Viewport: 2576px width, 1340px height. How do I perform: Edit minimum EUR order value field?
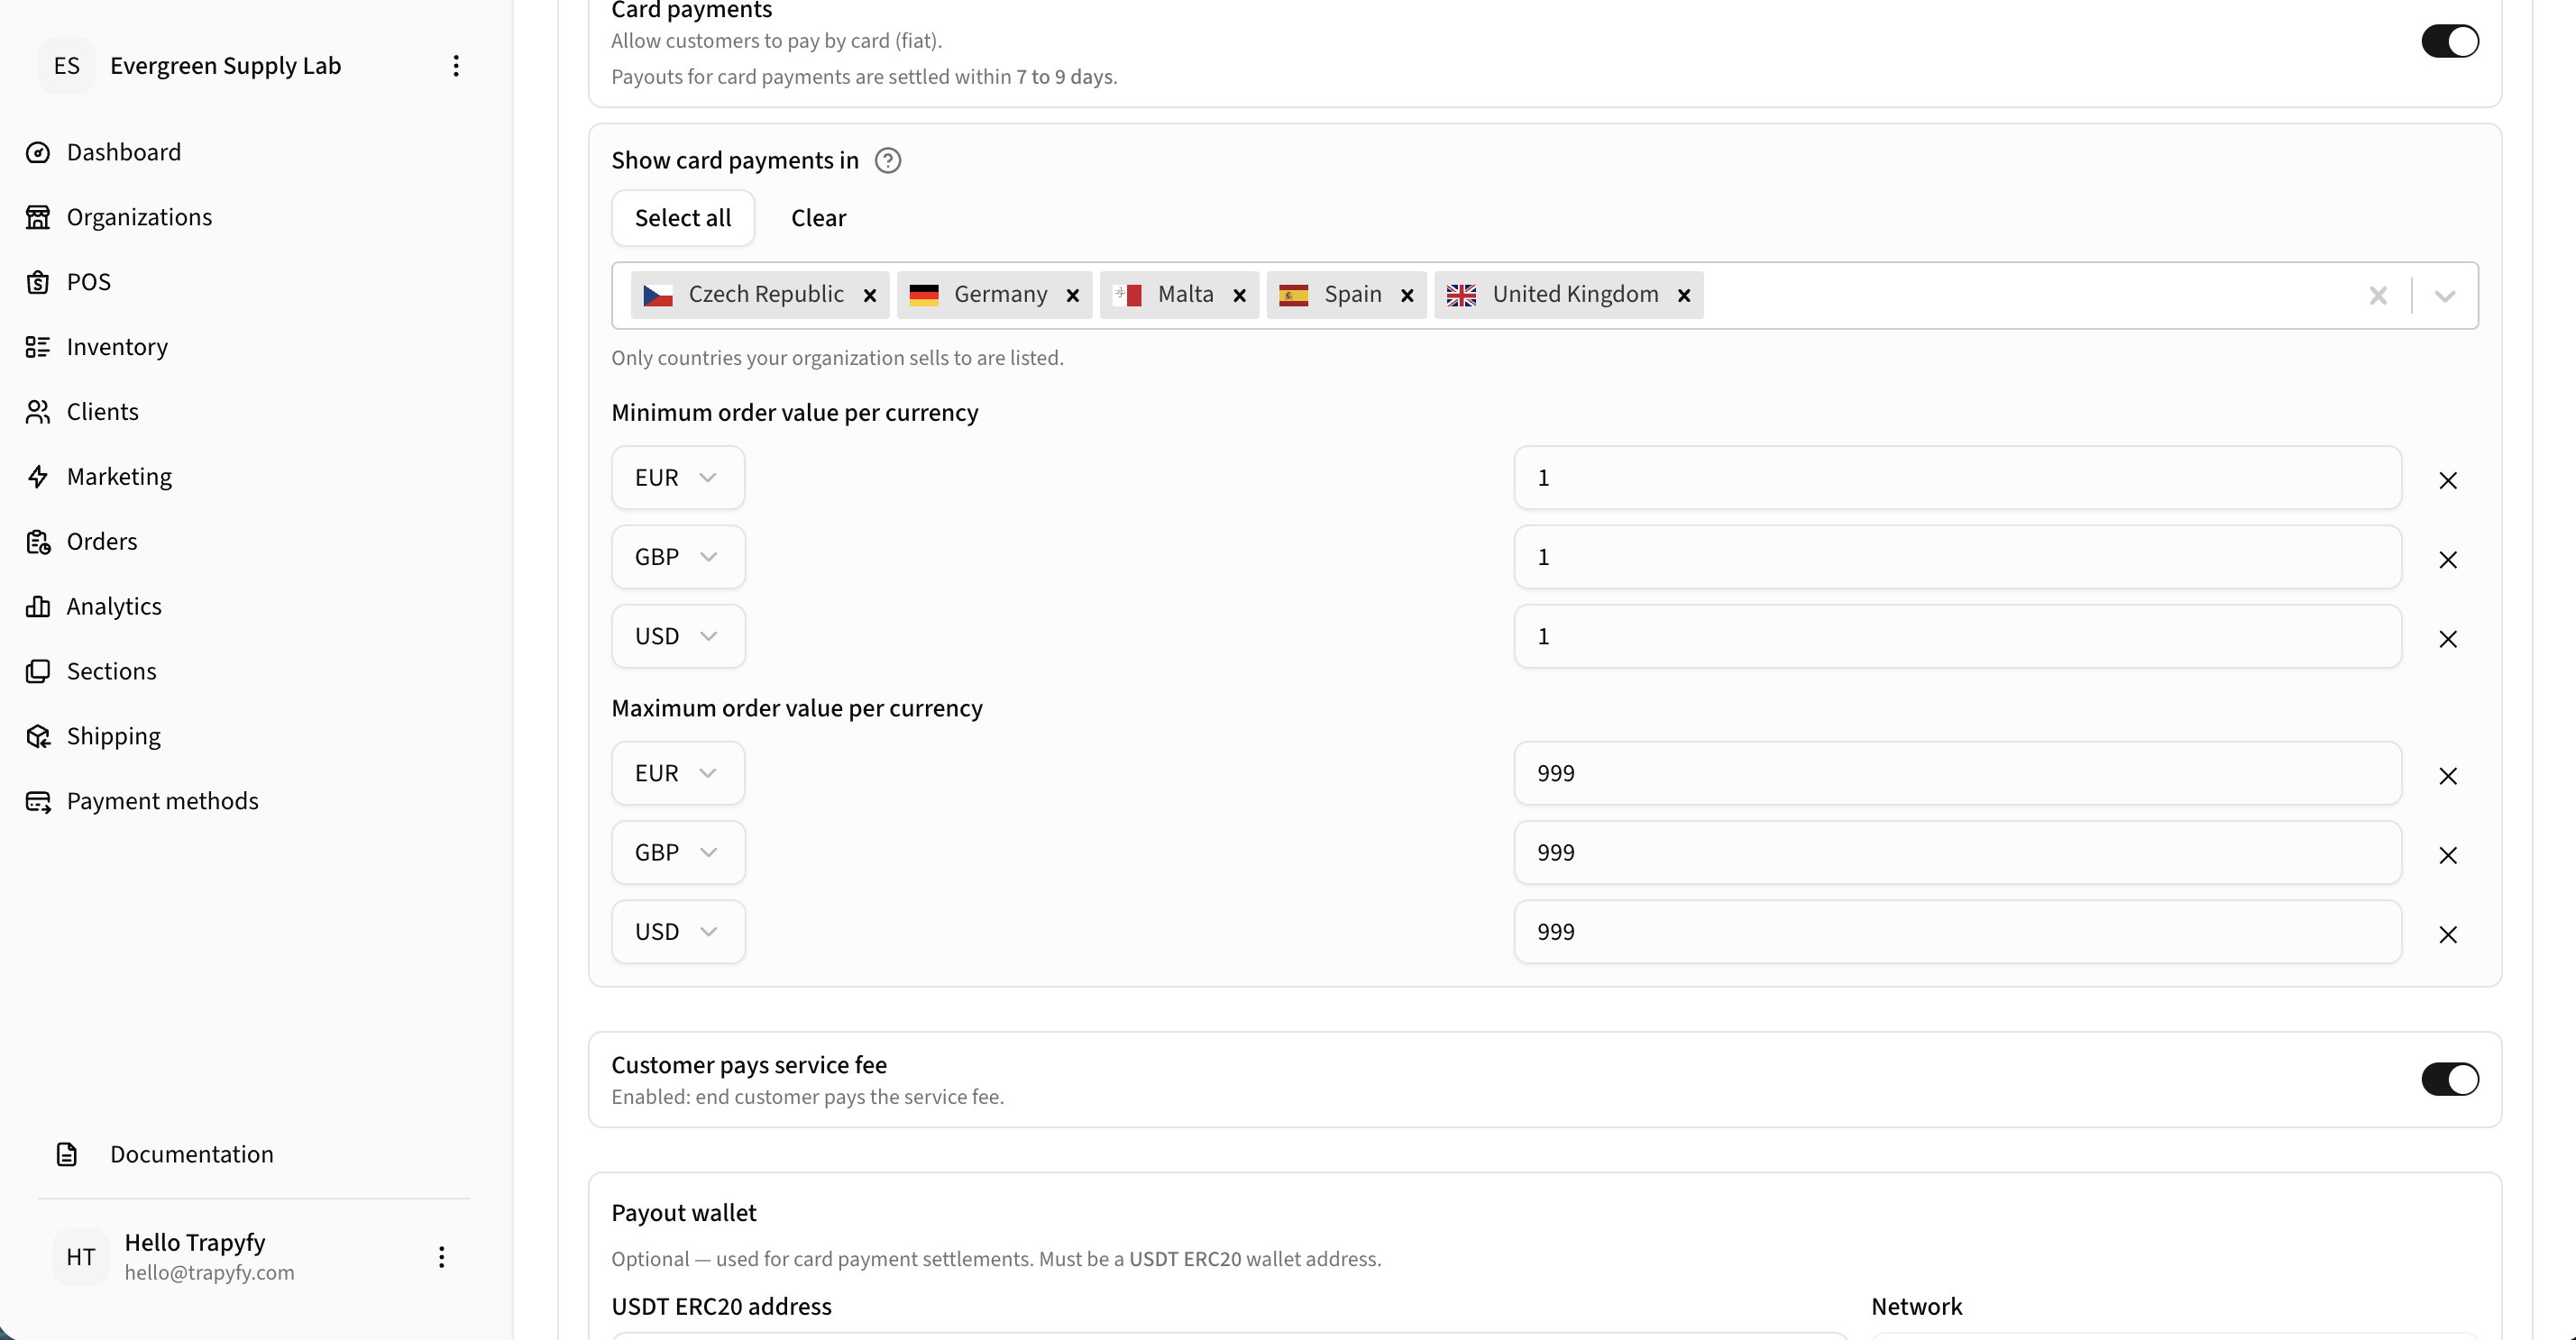pos(1957,478)
